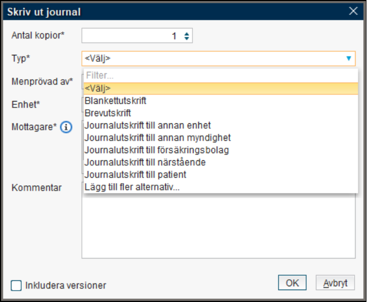Image resolution: width=367 pixels, height=302 pixels.
Task: Focus the Antal kopior number field
Action: (x=130, y=36)
